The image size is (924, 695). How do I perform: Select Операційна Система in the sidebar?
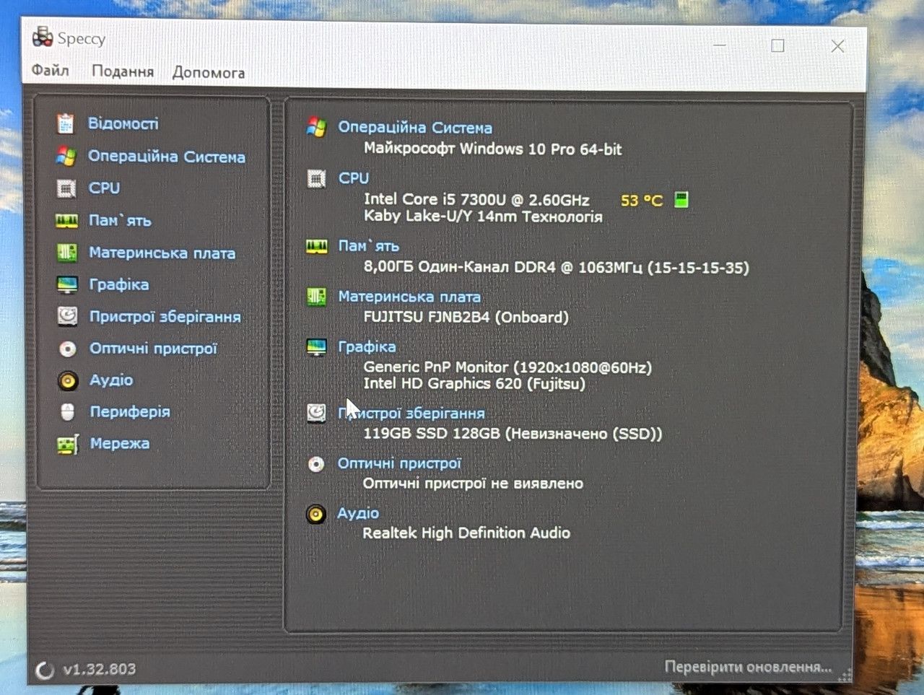click(167, 157)
